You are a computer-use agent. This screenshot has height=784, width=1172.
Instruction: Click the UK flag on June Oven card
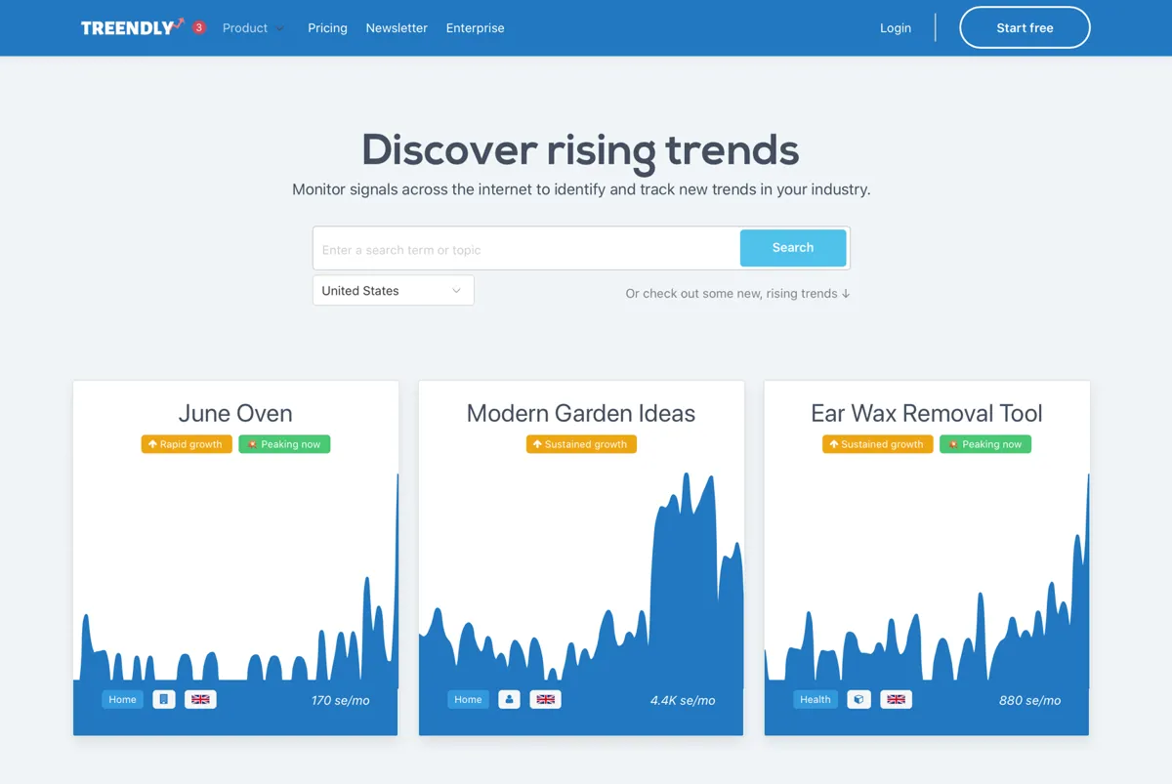(200, 699)
